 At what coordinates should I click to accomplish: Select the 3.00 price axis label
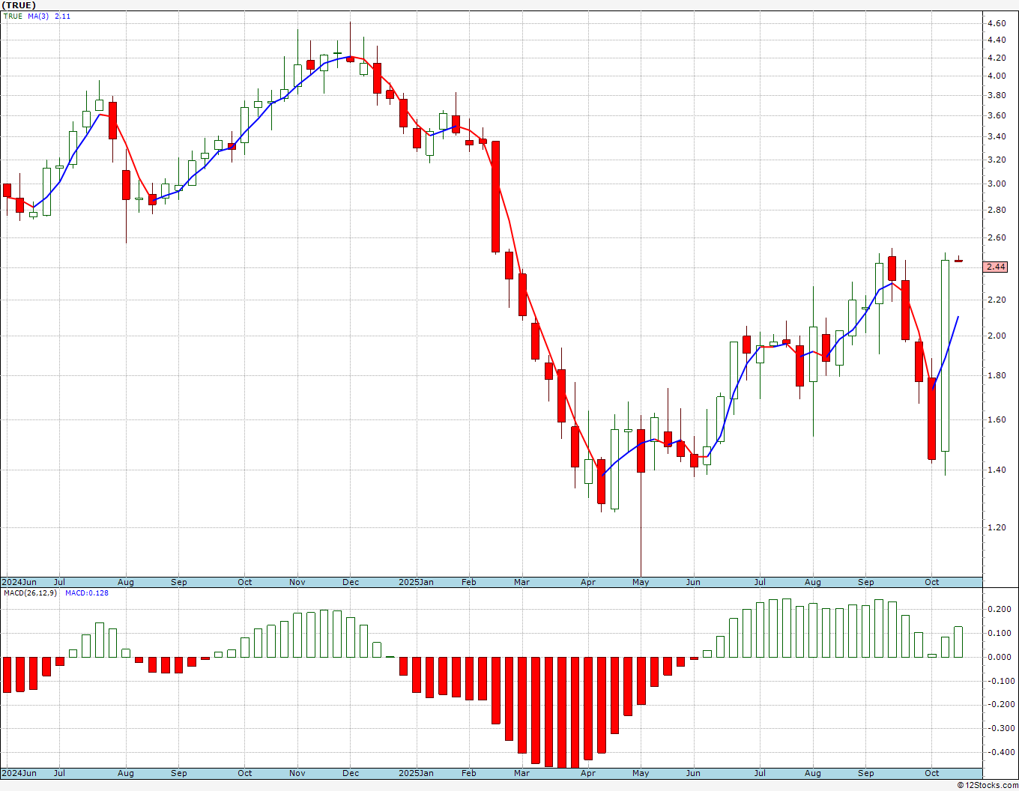click(997, 184)
